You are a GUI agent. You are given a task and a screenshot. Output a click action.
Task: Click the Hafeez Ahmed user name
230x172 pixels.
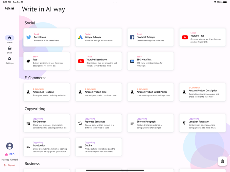pos(10,160)
